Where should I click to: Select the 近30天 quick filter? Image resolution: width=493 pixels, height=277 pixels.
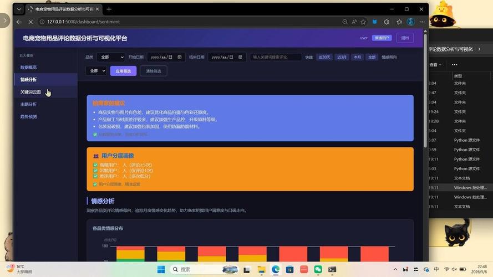[324, 57]
